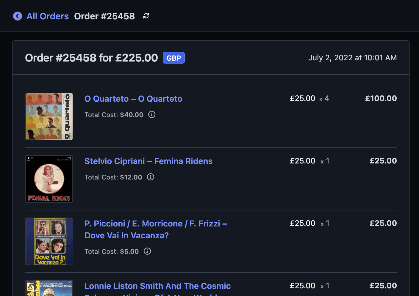Click the £100.00 line total
Screen dimensions: 419x296
pyautogui.click(x=381, y=98)
